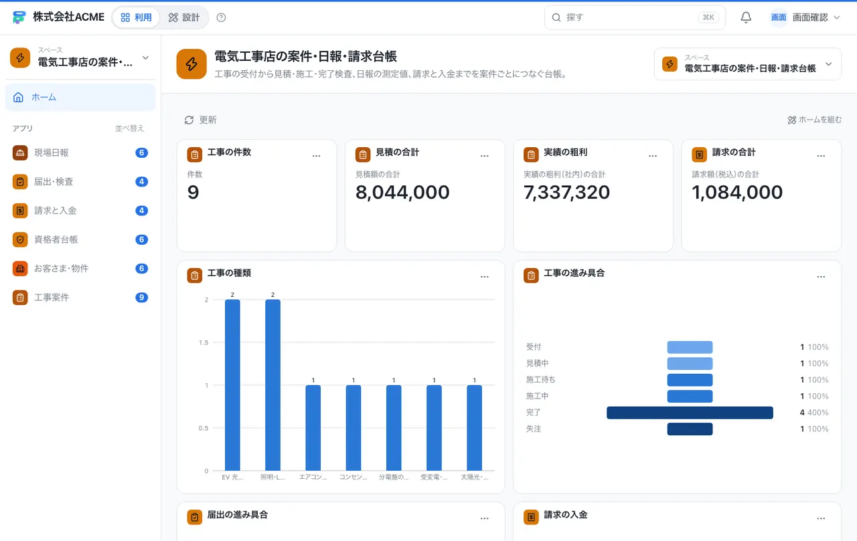Open the 請求の入金 card options menu
Viewport: 857px width, 541px height.
click(821, 518)
